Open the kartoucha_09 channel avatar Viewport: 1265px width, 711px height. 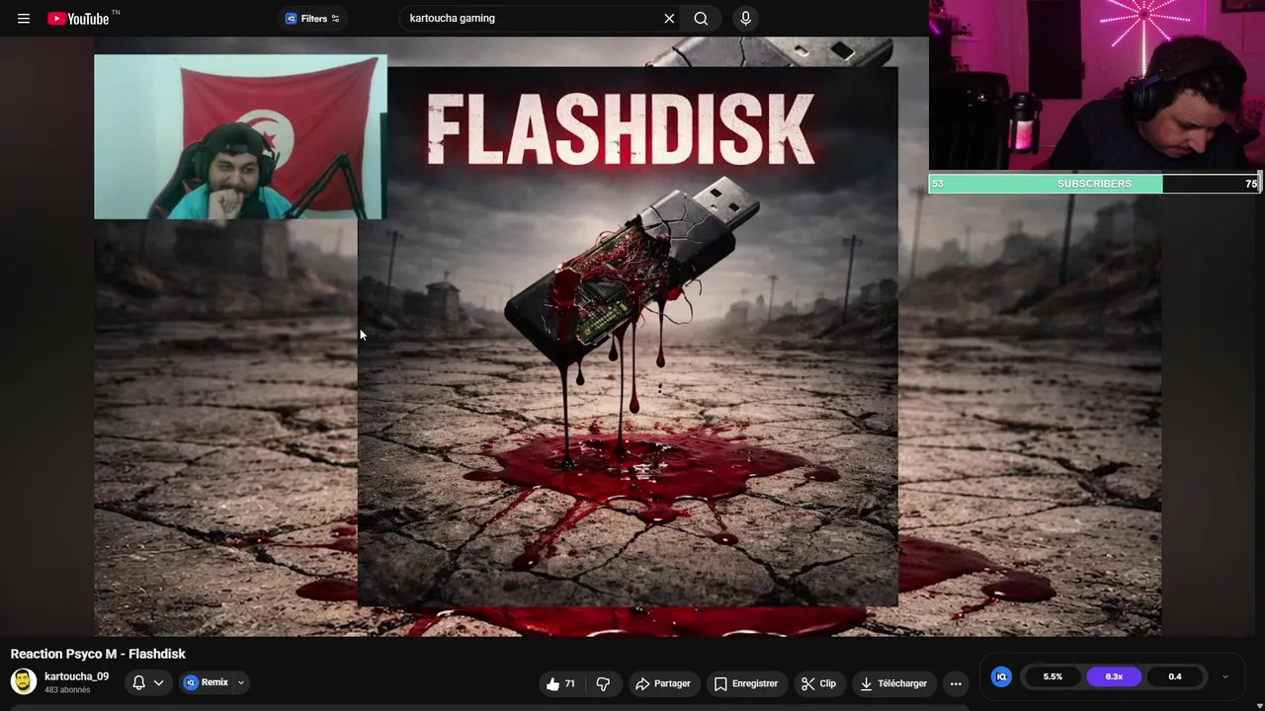24,681
